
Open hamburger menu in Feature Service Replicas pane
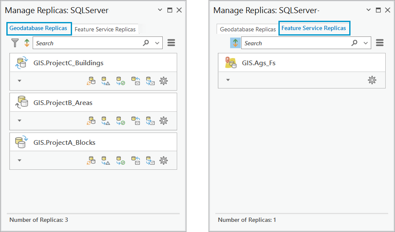tap(380, 43)
